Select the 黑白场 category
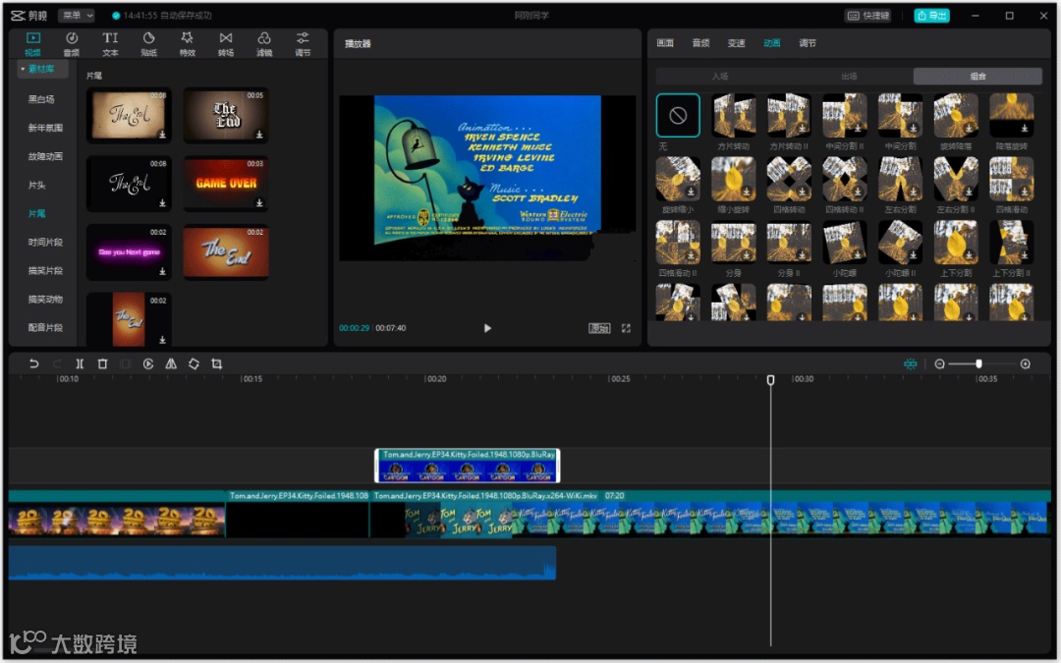The height and width of the screenshot is (663, 1061). pyautogui.click(x=41, y=99)
